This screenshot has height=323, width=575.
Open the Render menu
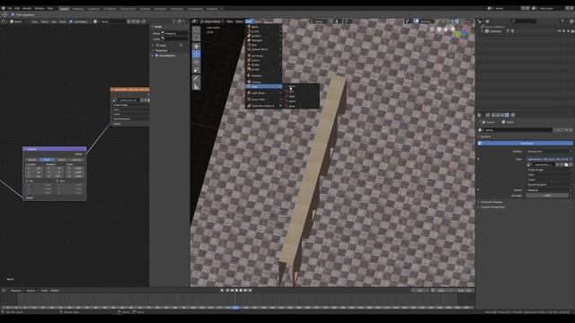coord(27,8)
